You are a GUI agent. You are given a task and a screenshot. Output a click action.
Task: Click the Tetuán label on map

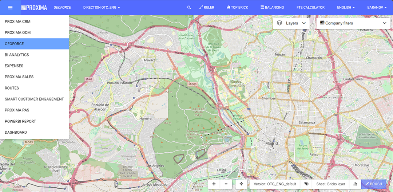point(280,54)
